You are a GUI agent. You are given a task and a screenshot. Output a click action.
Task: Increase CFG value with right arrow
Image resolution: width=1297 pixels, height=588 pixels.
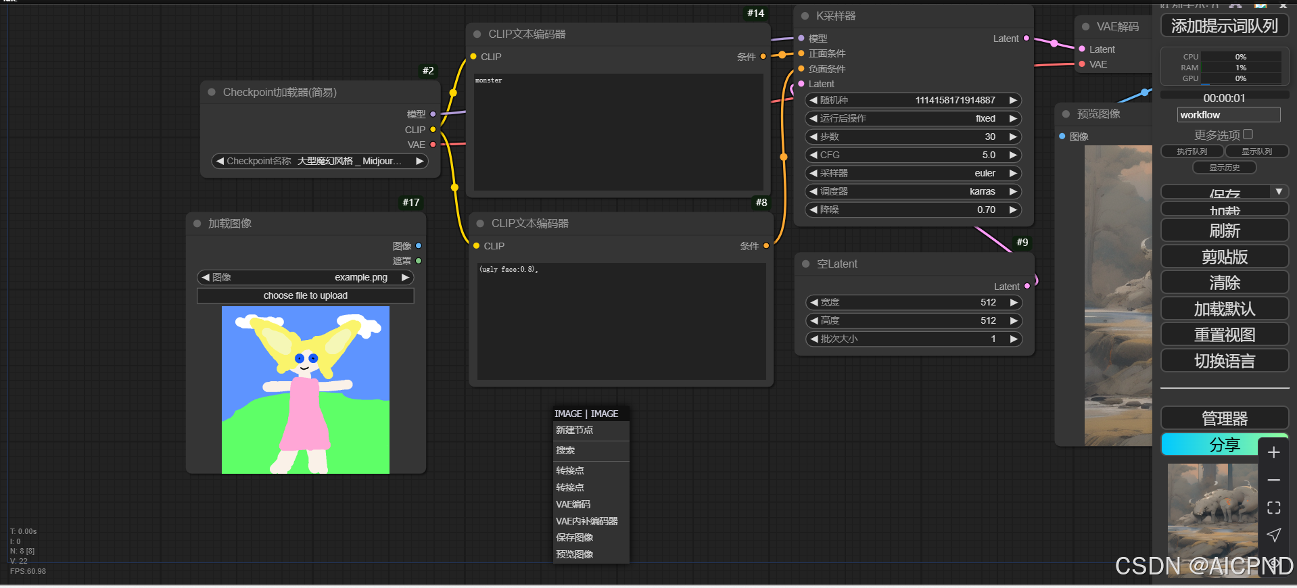point(1013,155)
